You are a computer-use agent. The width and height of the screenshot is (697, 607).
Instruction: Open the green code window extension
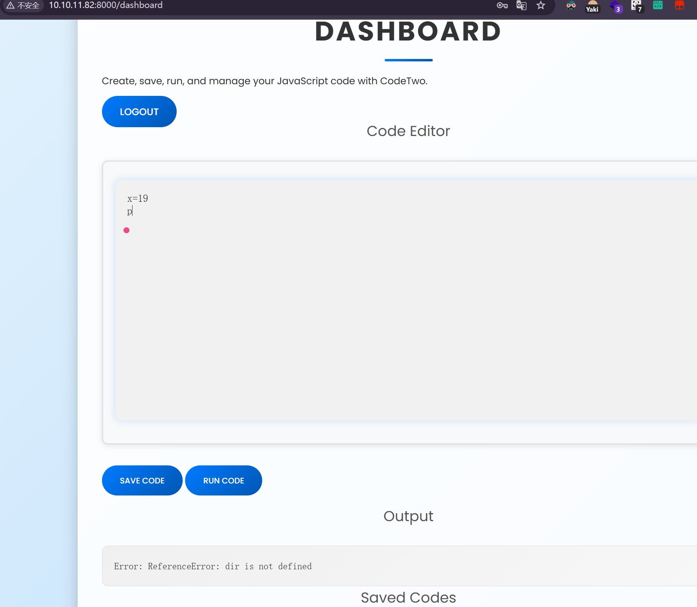click(x=658, y=5)
